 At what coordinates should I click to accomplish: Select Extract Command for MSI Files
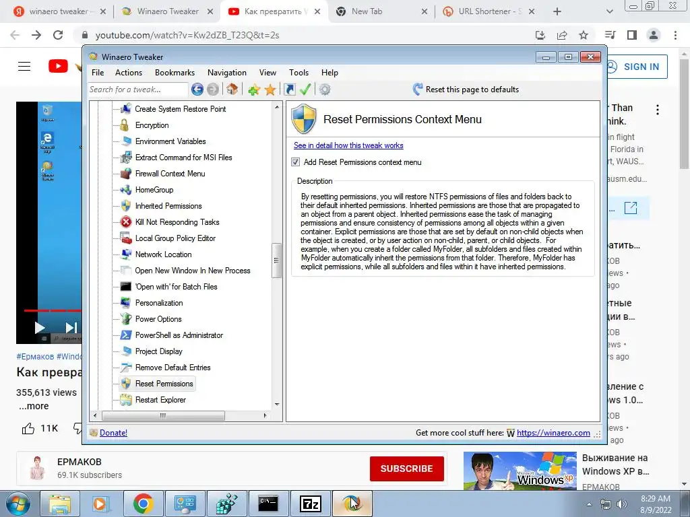[183, 158]
